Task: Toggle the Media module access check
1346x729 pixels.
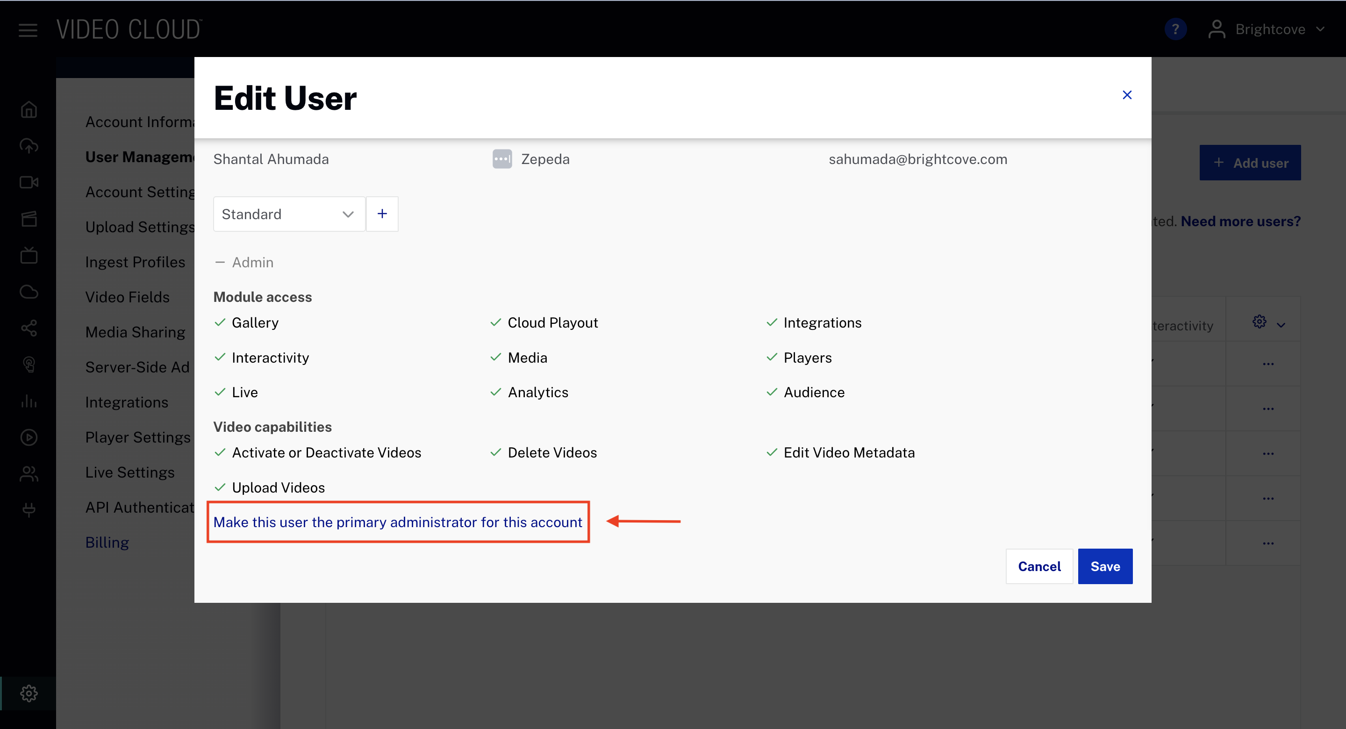Action: pyautogui.click(x=496, y=357)
